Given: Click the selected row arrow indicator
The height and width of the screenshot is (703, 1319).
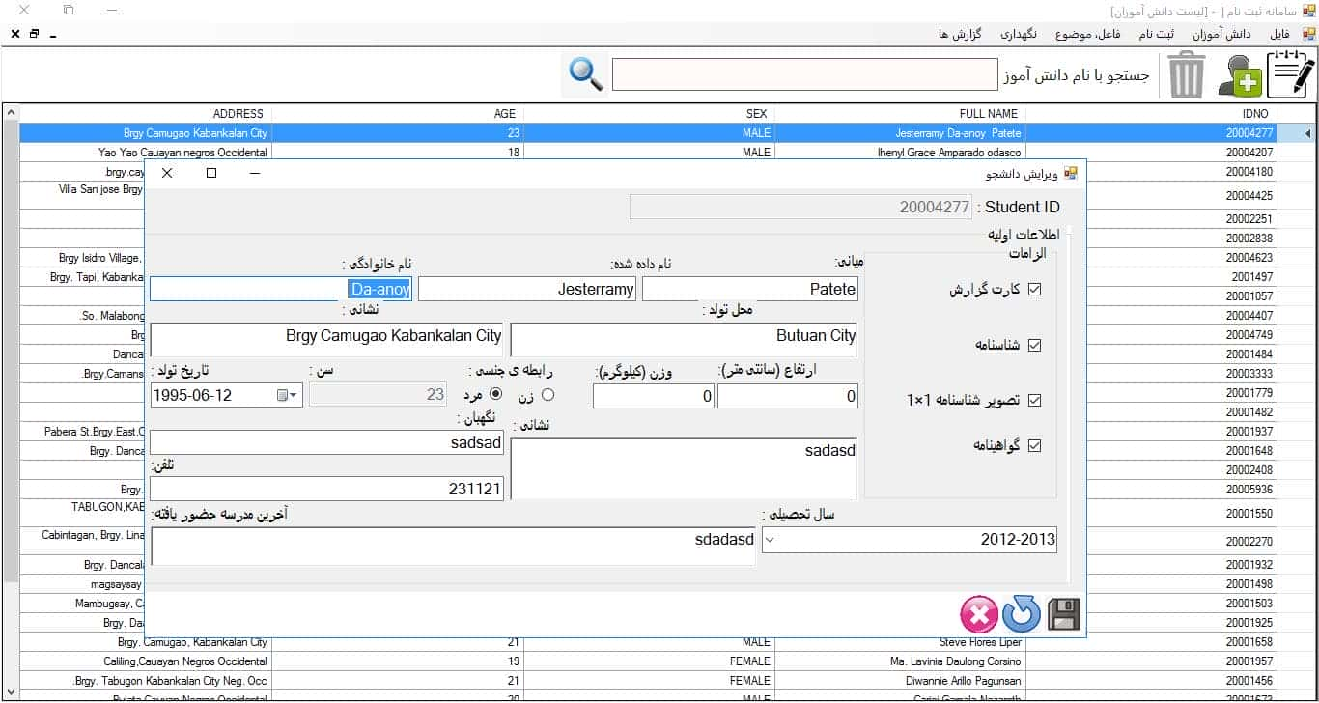Looking at the screenshot, I should click(1308, 133).
